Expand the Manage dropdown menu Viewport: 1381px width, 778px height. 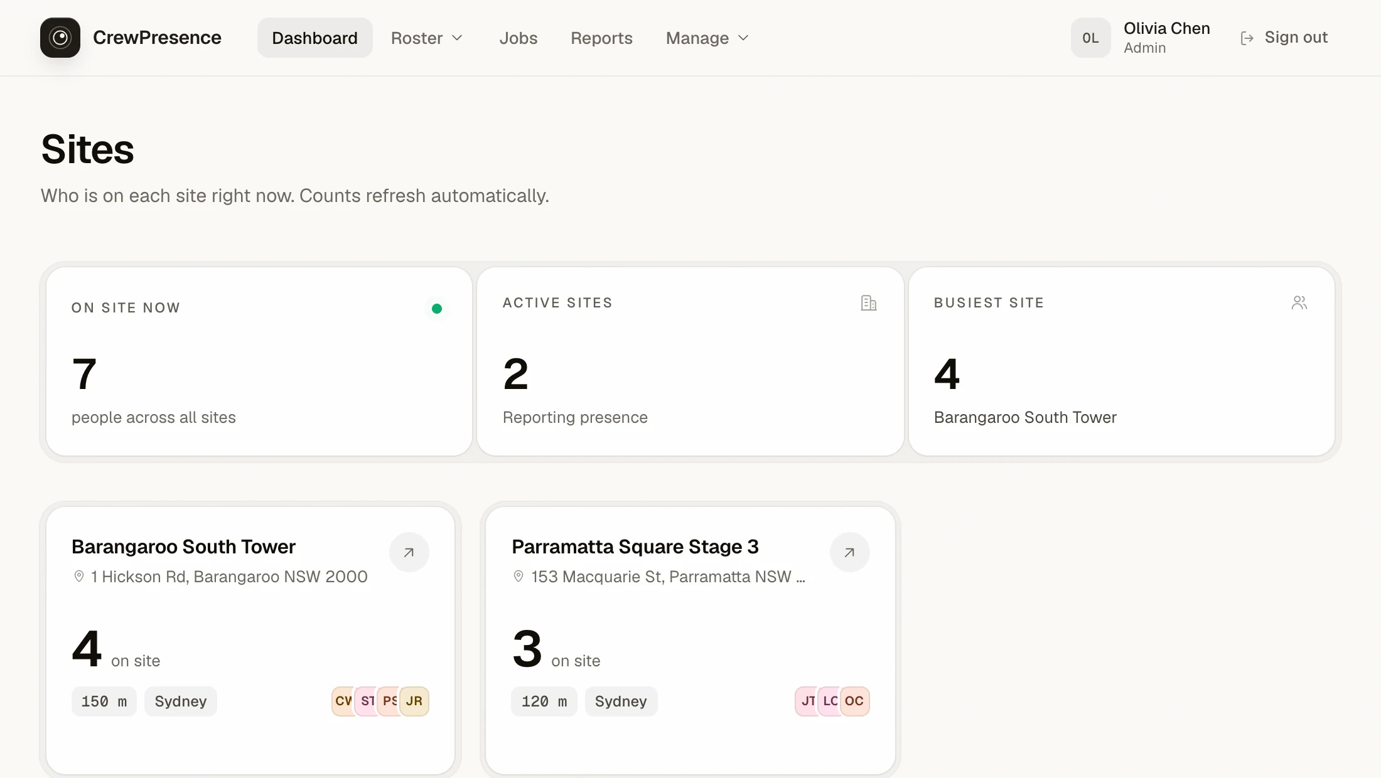coord(707,38)
